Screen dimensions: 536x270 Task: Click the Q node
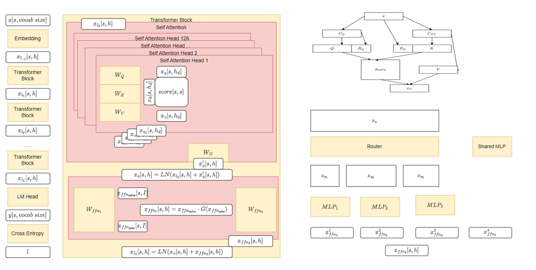click(332, 49)
